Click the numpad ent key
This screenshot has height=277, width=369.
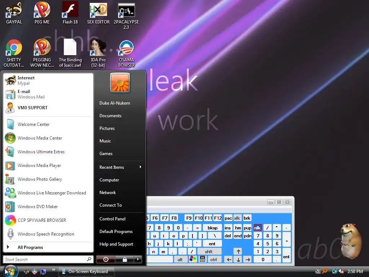pyautogui.click(x=286, y=255)
